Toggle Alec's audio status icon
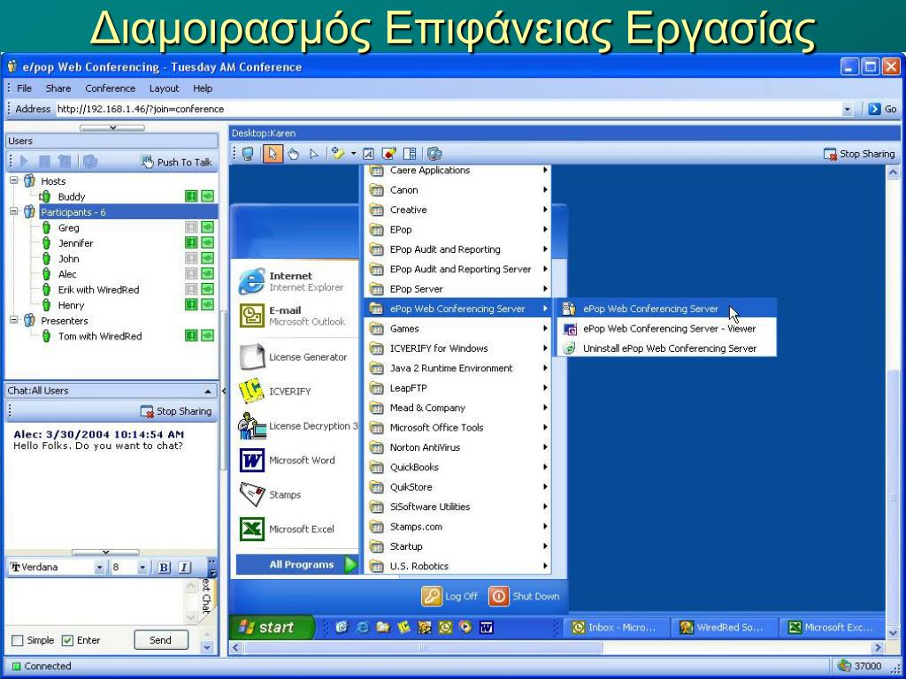 coord(207,274)
